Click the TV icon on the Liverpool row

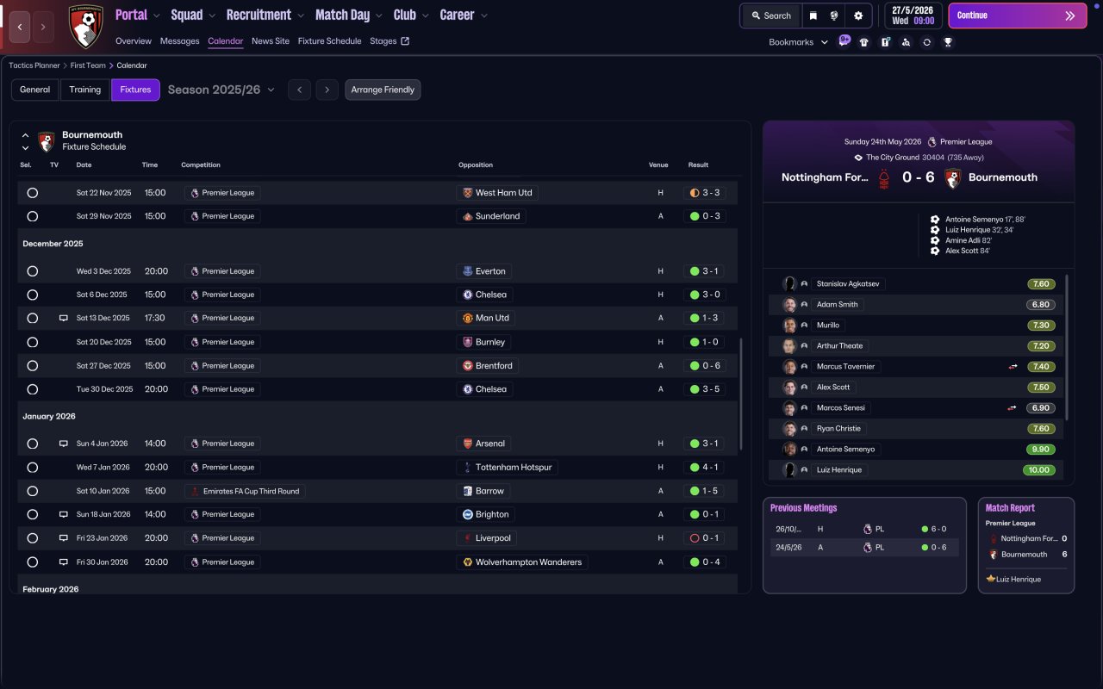(x=63, y=538)
